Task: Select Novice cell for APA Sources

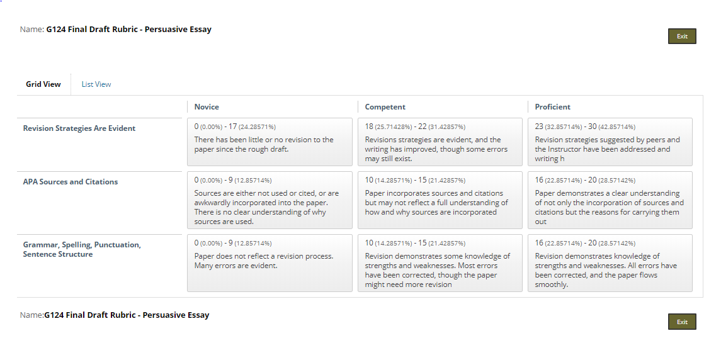Action: 270,200
